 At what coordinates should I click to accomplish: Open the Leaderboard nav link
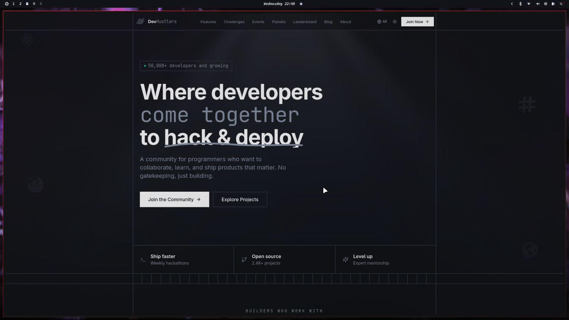[305, 22]
